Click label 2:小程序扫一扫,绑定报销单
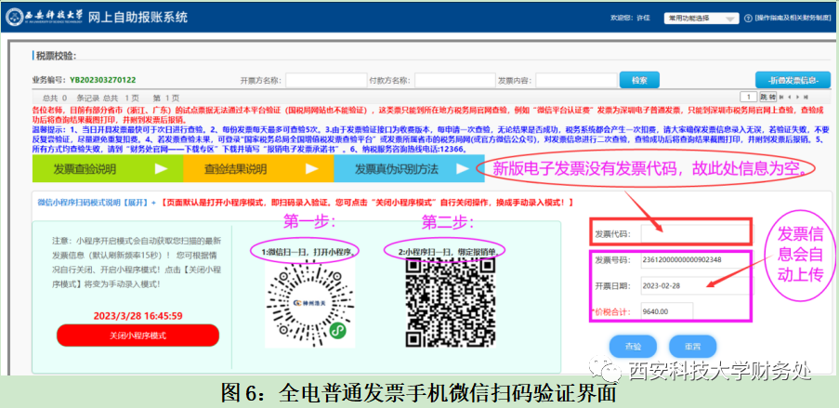Image resolution: width=839 pixels, height=408 pixels. click(x=450, y=251)
